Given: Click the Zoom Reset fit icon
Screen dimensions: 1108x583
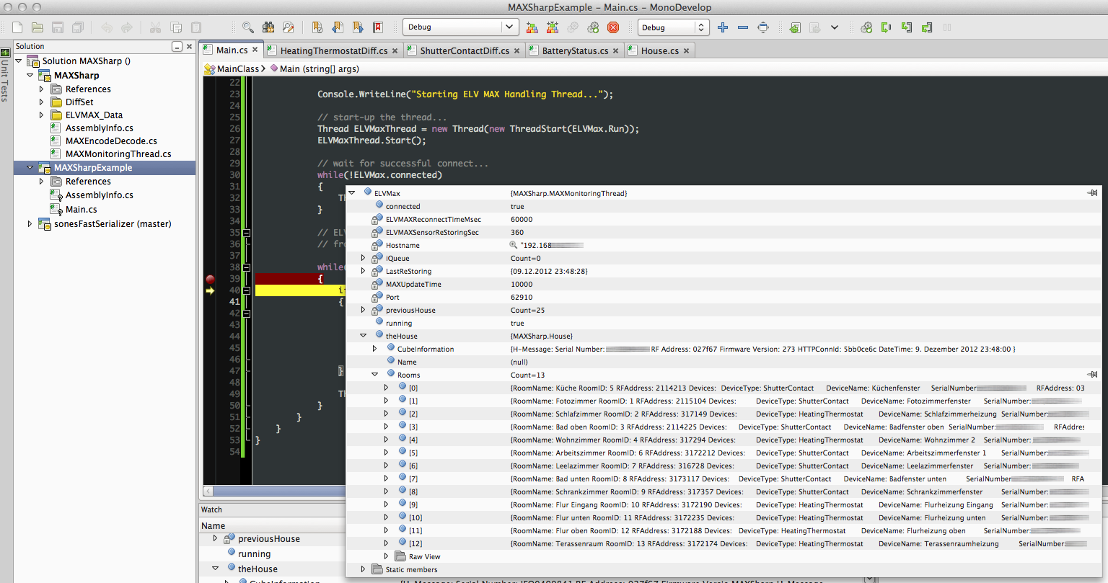Looking at the screenshot, I should (763, 27).
